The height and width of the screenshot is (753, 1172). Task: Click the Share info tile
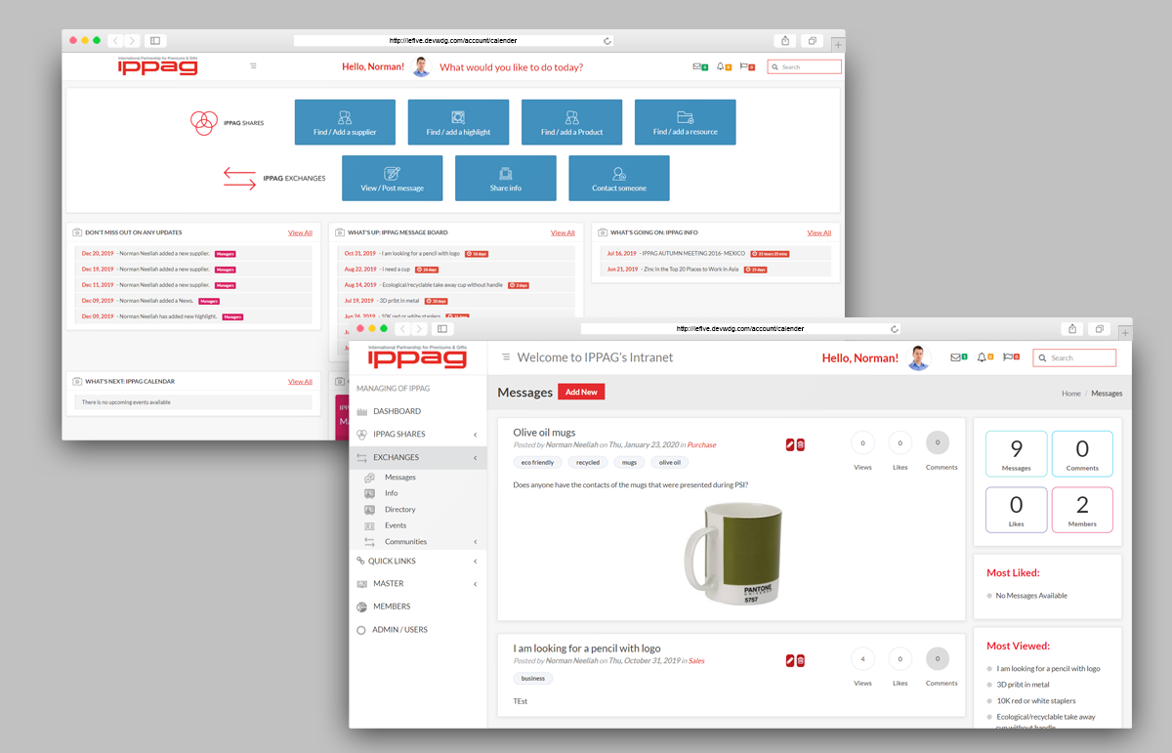[x=505, y=178]
